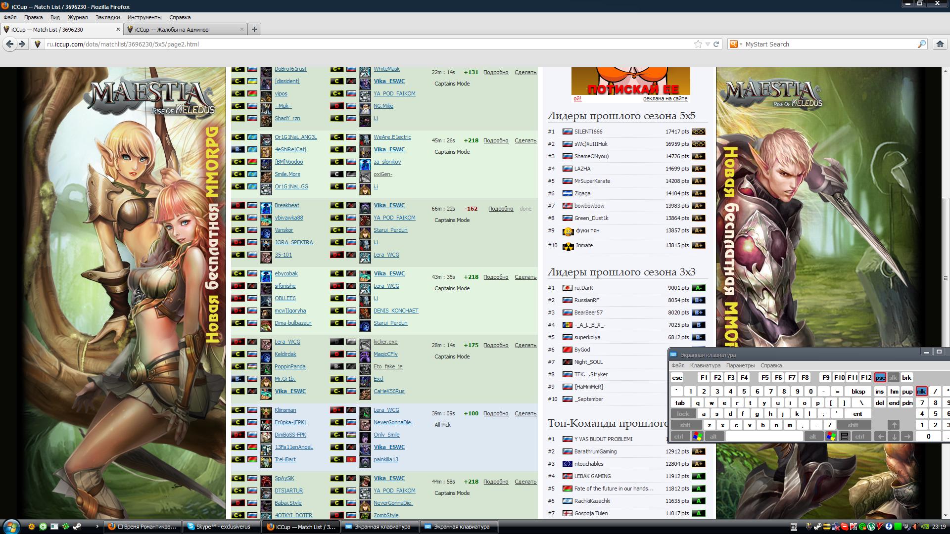Click the search magnifier icon in MyStart box

[921, 44]
